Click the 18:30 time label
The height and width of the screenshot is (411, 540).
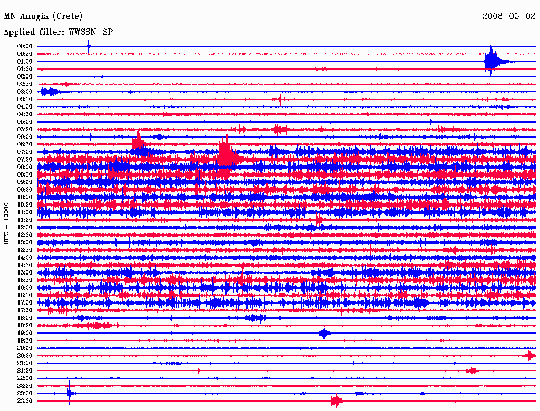(x=25, y=325)
